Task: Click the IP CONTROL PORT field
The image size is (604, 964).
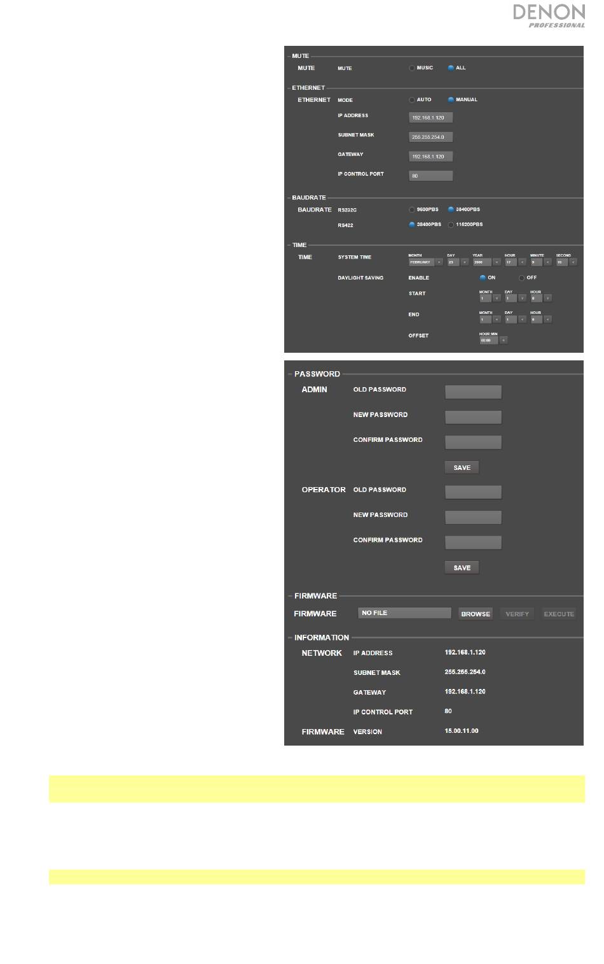Action: 430,176
